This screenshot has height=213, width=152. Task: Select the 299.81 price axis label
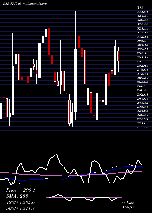click(143, 49)
